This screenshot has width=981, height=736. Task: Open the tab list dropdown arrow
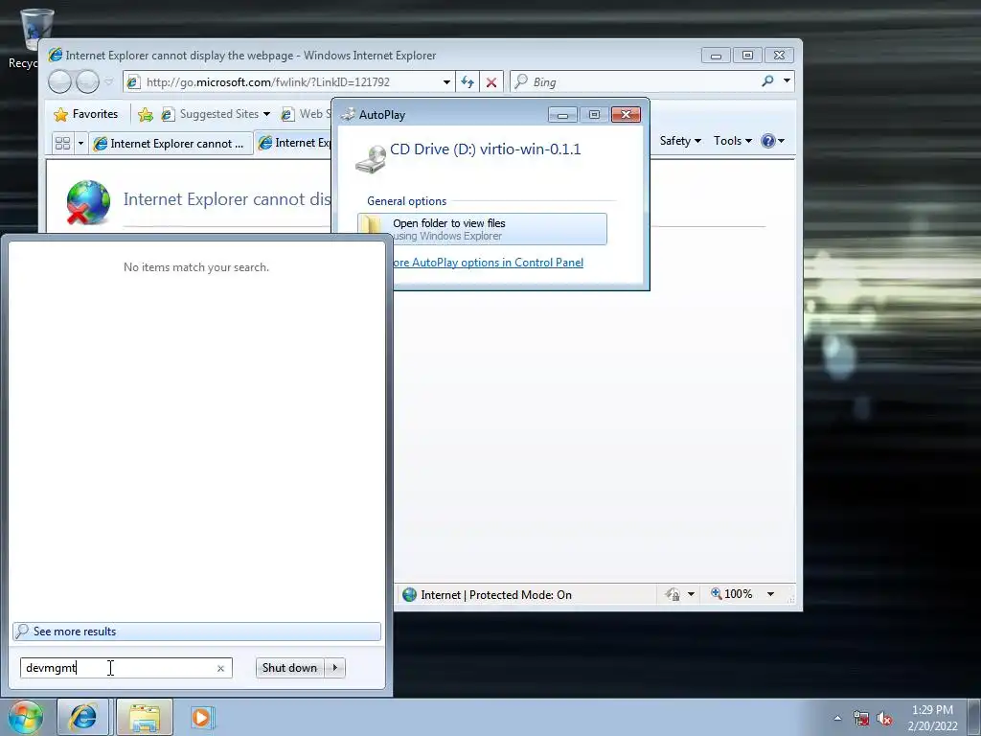point(80,144)
